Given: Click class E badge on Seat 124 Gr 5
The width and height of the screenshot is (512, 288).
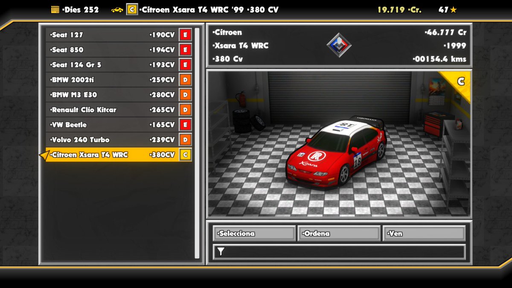Looking at the screenshot, I should (x=185, y=65).
